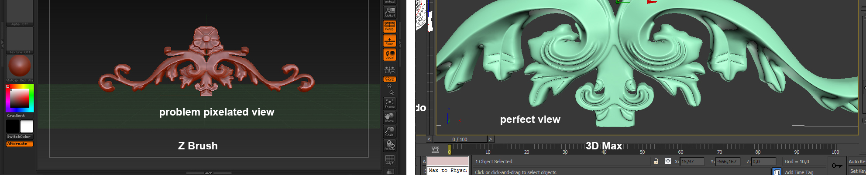The image size is (866, 175).
Task: Open the Alpha Off thumbnail slot
Action: (20, 13)
